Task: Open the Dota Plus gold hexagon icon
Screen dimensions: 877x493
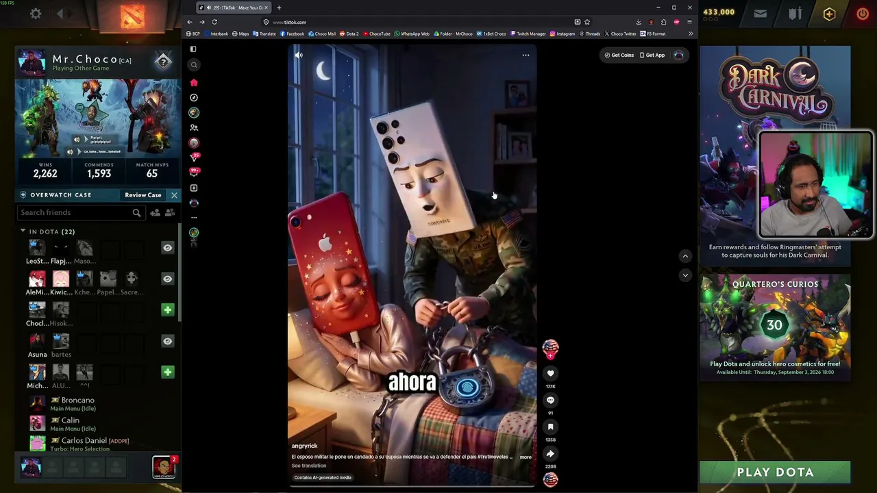Action: 829,14
